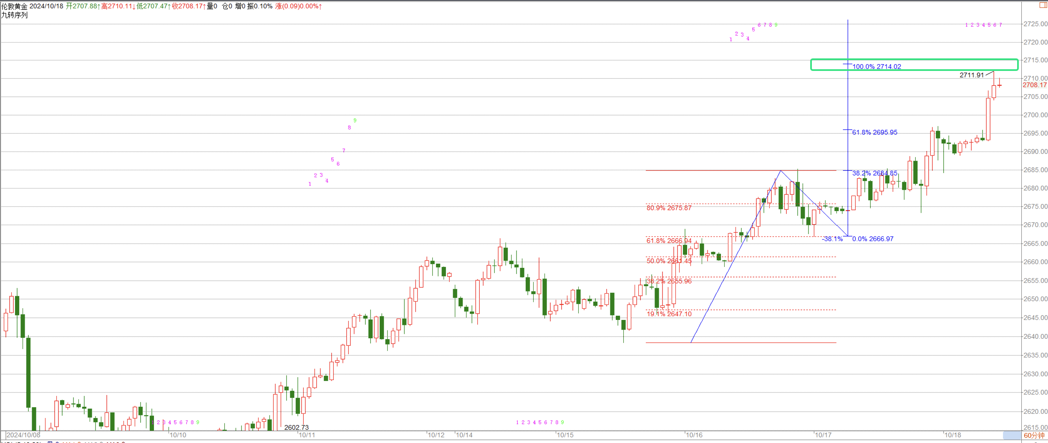Screen dimensions: 1048x443
Task: Click the 50.0% 2661.45 retracement label
Action: click(669, 261)
